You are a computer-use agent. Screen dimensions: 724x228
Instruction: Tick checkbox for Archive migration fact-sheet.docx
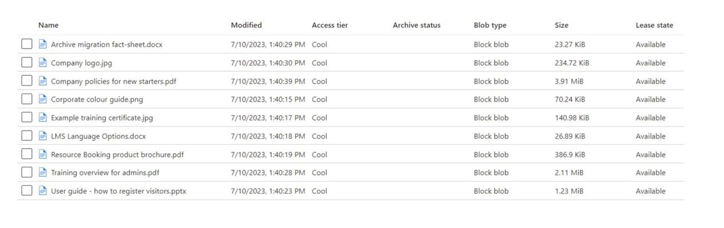27,44
